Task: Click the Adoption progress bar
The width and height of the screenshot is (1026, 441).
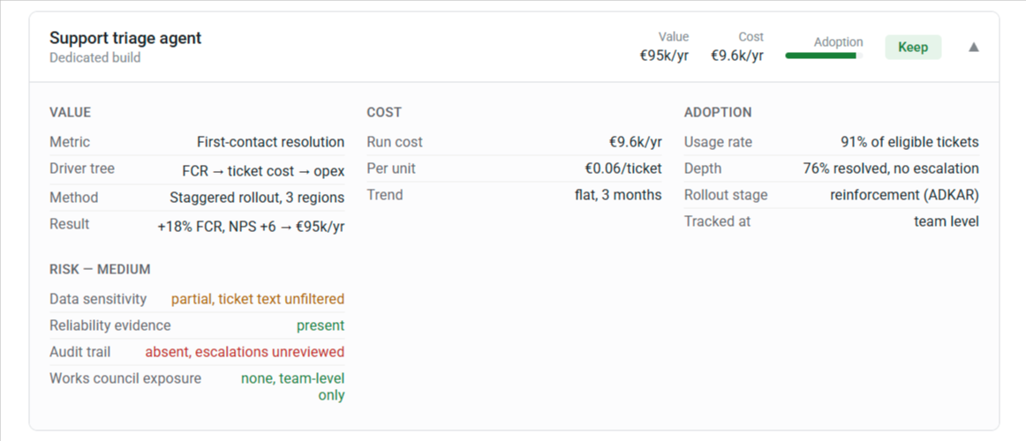Action: click(824, 56)
